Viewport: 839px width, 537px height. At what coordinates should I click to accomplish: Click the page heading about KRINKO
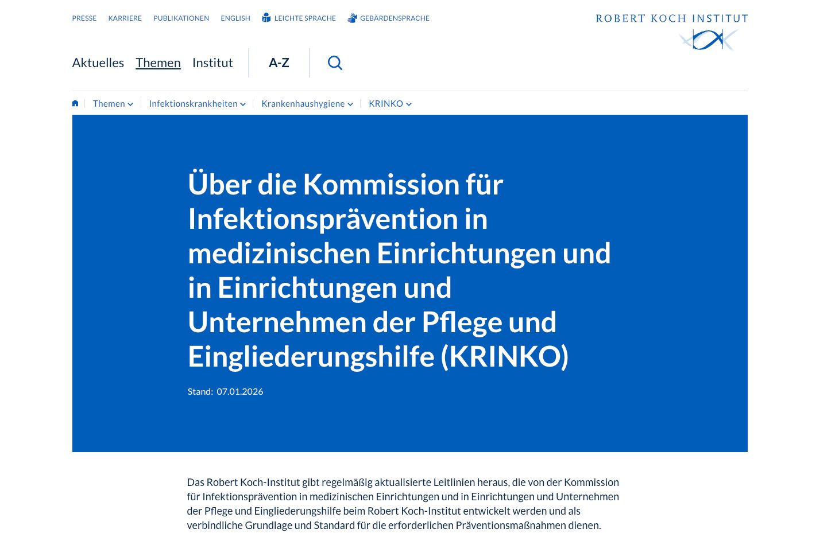399,270
